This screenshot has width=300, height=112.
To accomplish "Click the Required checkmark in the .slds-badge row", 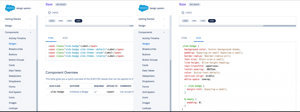I will point(95,92).
